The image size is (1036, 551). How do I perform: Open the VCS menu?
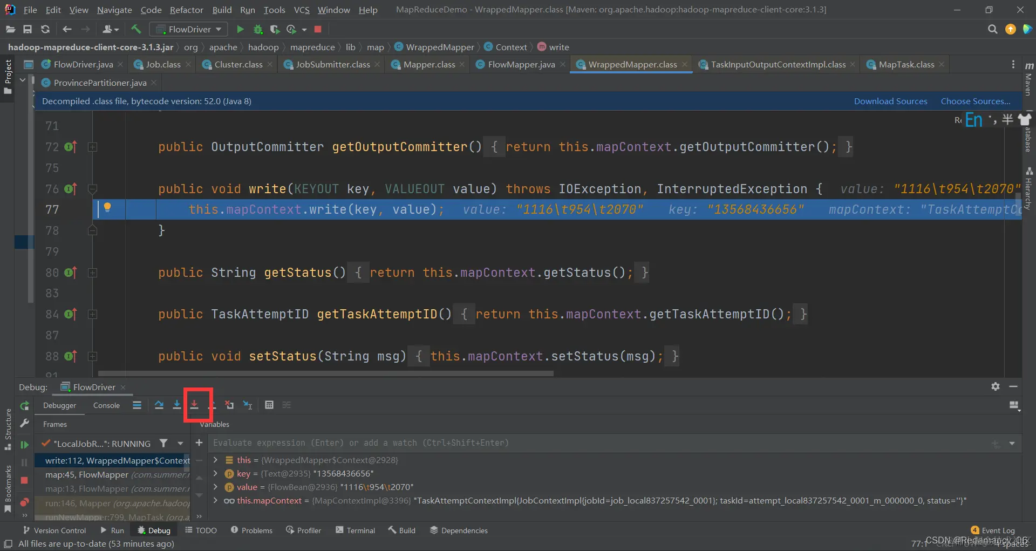pyautogui.click(x=302, y=10)
